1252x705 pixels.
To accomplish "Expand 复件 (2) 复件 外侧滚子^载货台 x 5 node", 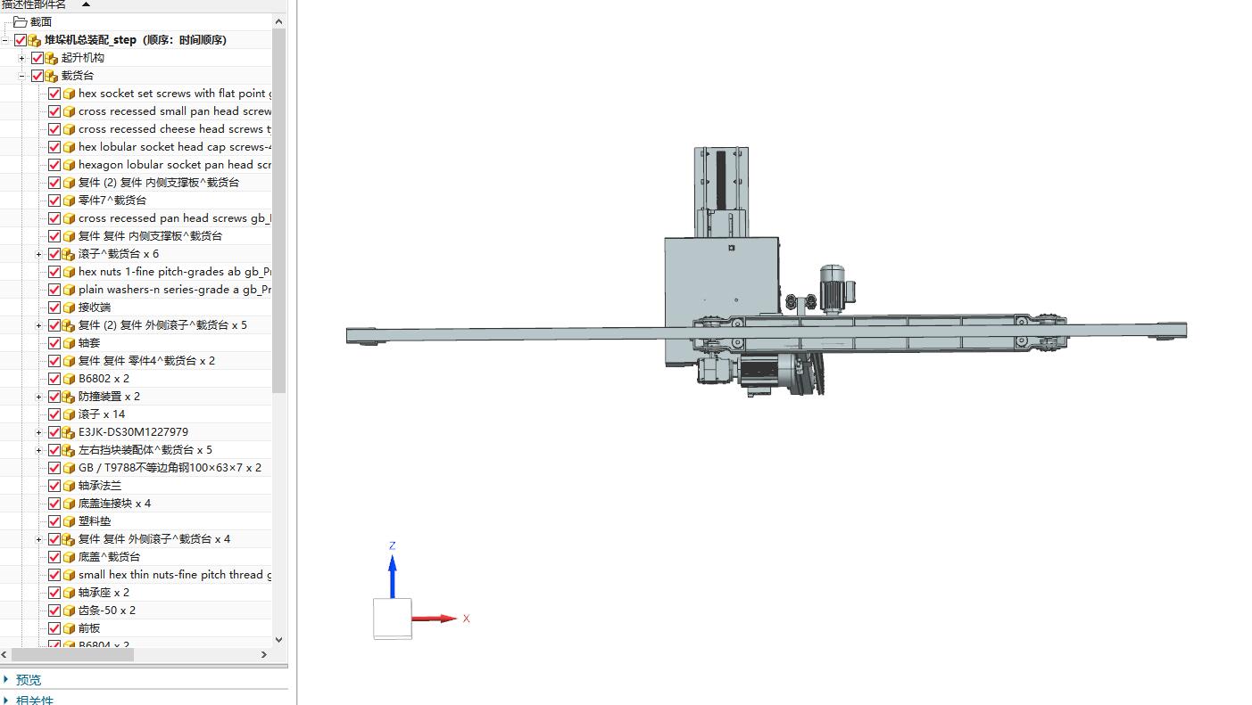I will pos(39,325).
